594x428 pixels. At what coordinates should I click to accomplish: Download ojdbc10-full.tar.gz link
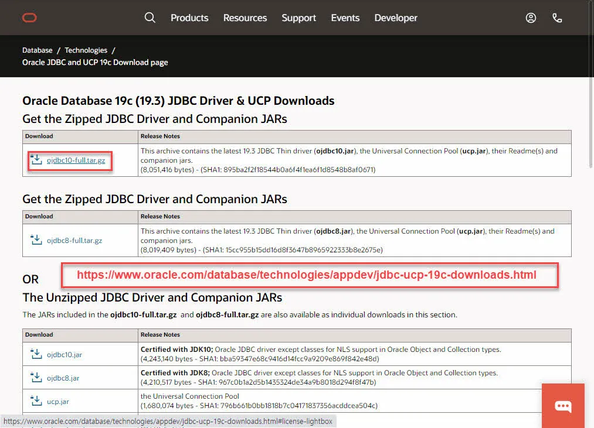point(76,160)
